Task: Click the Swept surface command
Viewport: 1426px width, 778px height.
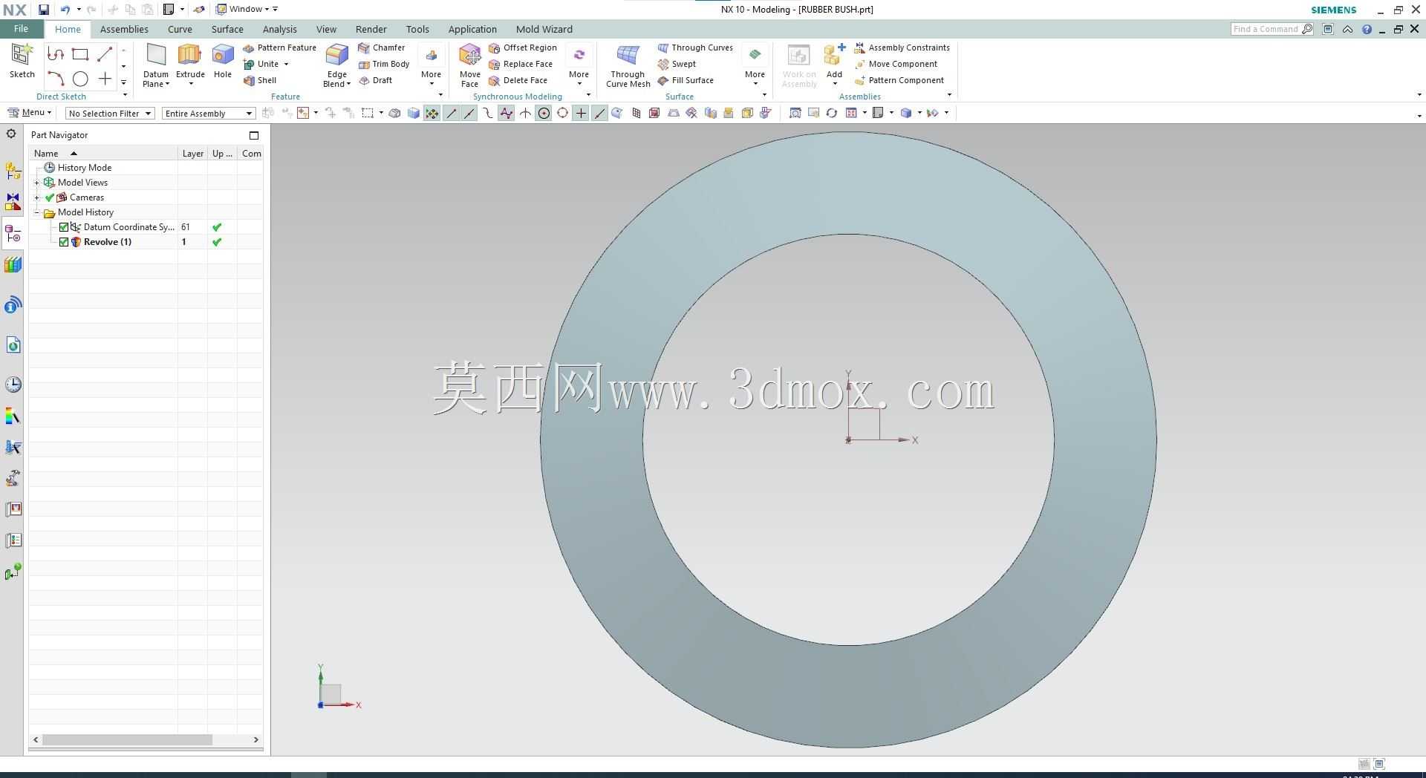Action: (677, 64)
